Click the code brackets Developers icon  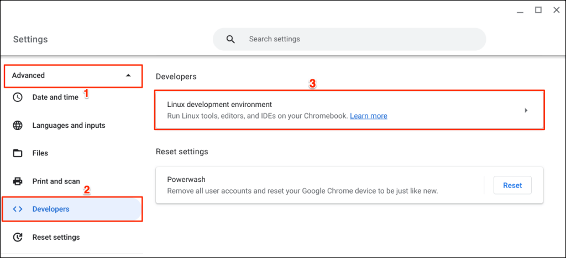[18, 209]
